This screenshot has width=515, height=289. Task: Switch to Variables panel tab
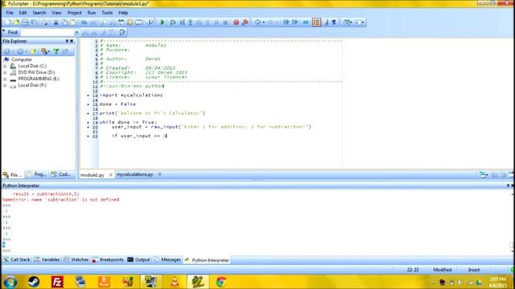47,260
